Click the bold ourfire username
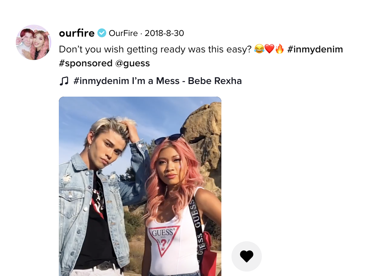The width and height of the screenshot is (370, 276). click(77, 33)
